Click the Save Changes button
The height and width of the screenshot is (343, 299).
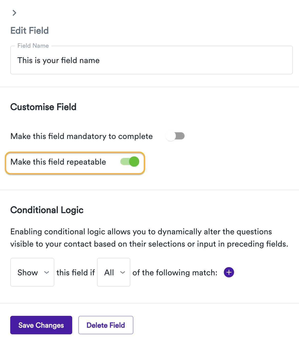coord(41,325)
